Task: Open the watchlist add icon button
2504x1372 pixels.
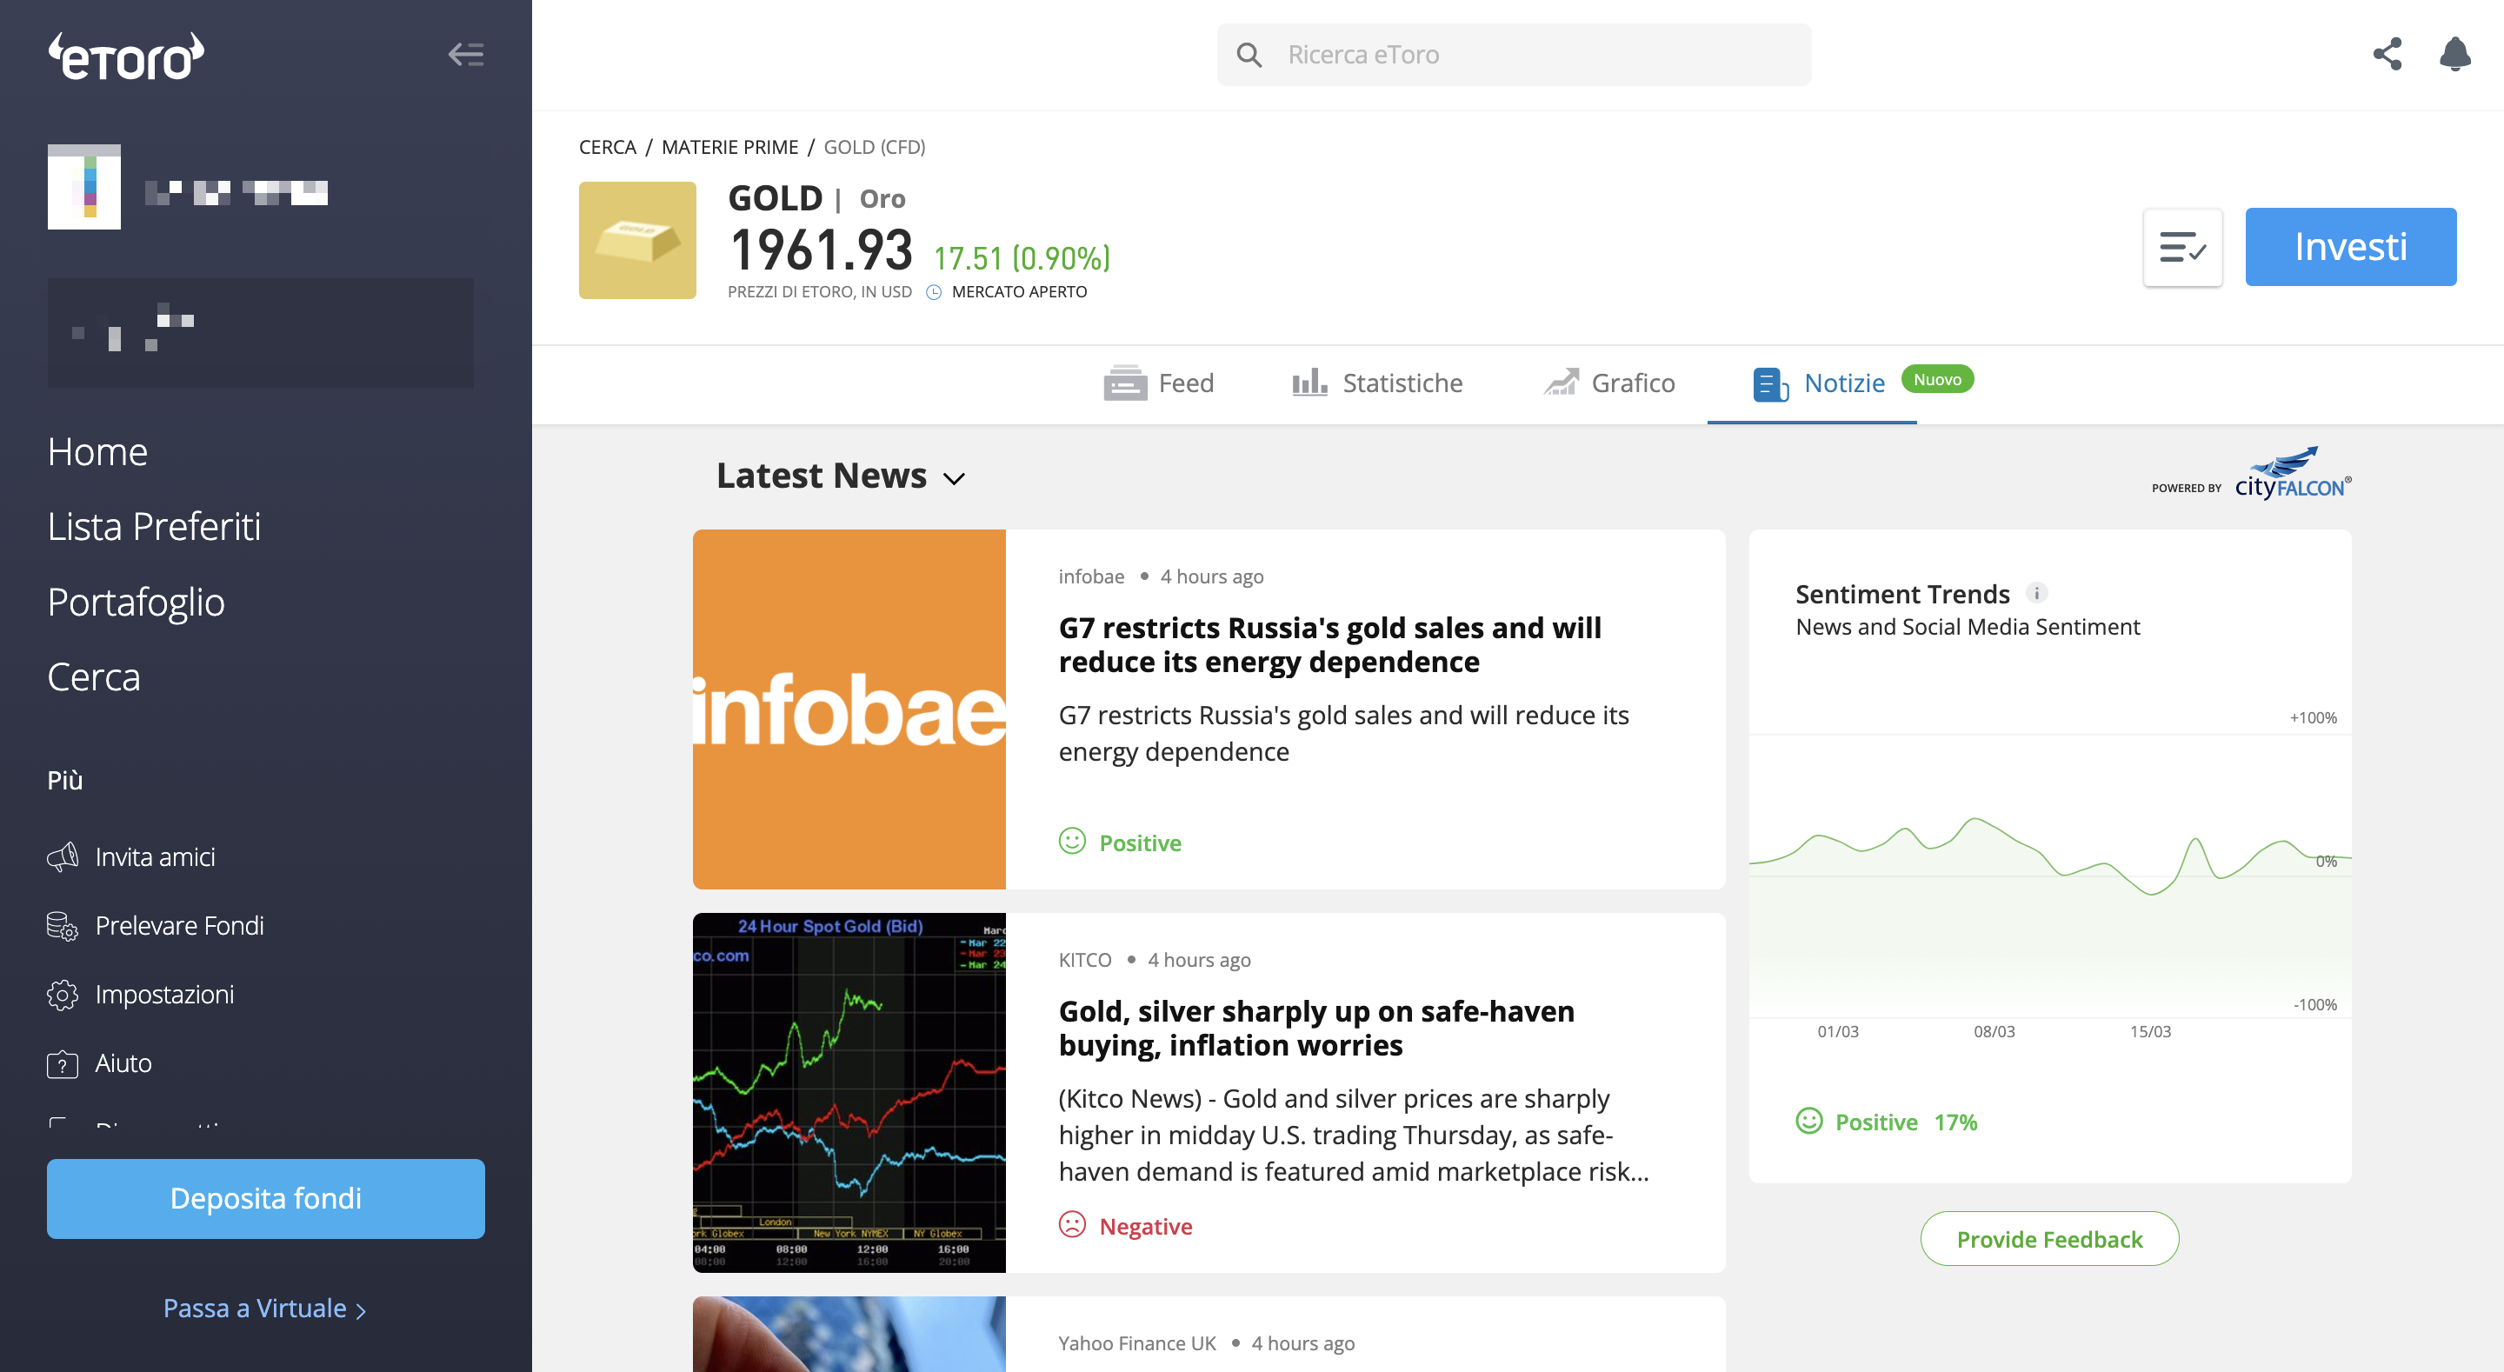Action: pyautogui.click(x=2182, y=247)
